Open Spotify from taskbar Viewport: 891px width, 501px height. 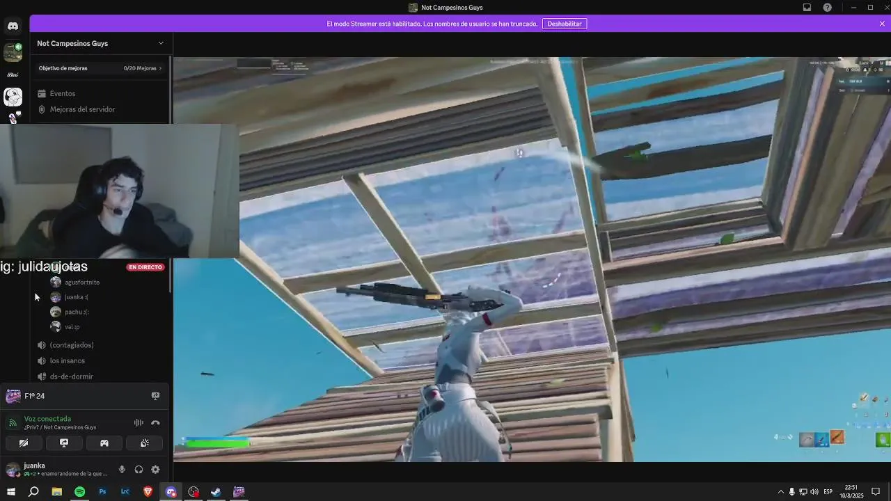[79, 492]
